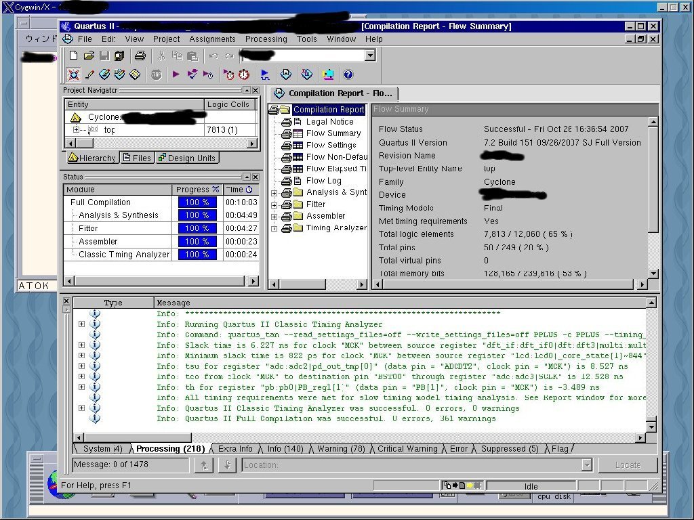Expand the 'Slack time is 6.227 ns' message
Screen dimensions: 694x520
81,345
